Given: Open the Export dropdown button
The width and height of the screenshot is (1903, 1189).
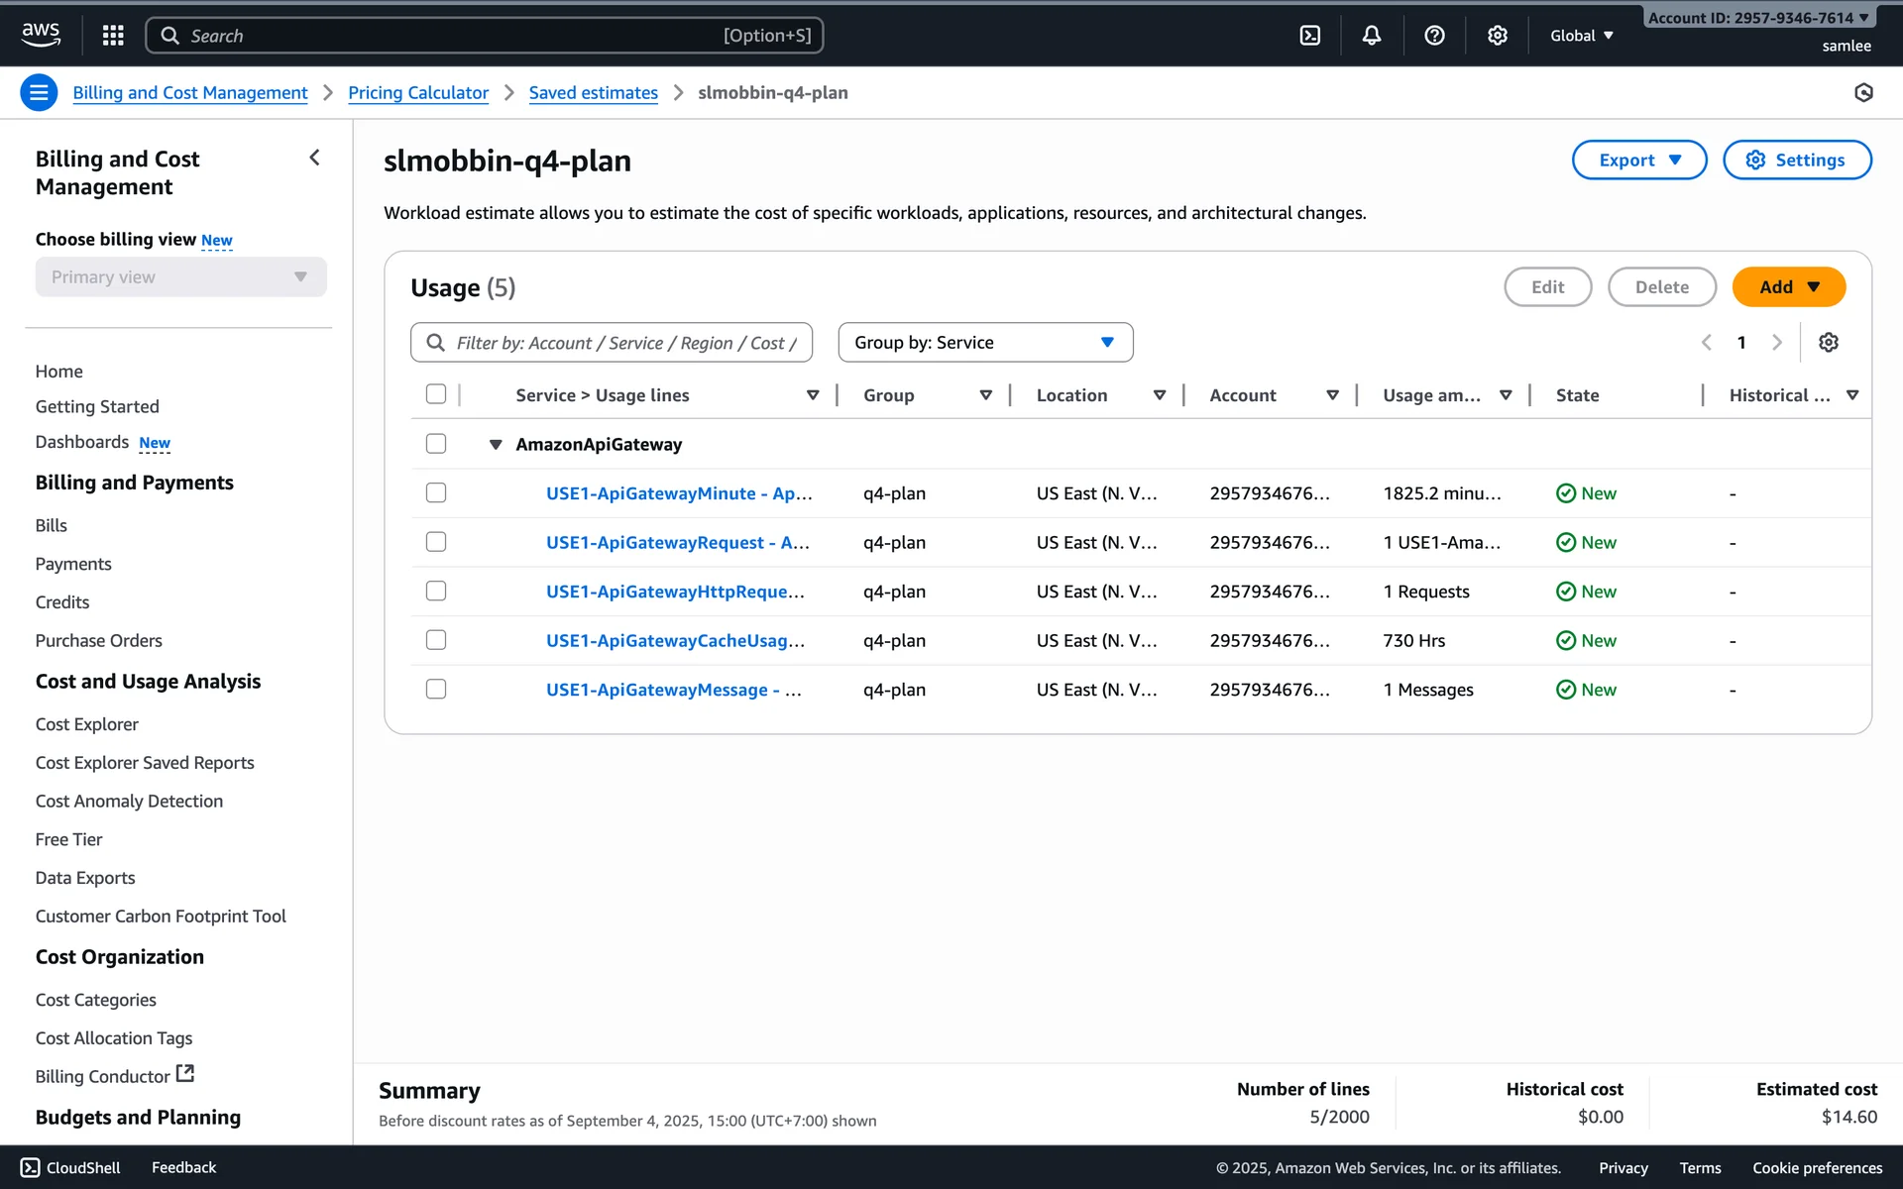Looking at the screenshot, I should 1638,160.
